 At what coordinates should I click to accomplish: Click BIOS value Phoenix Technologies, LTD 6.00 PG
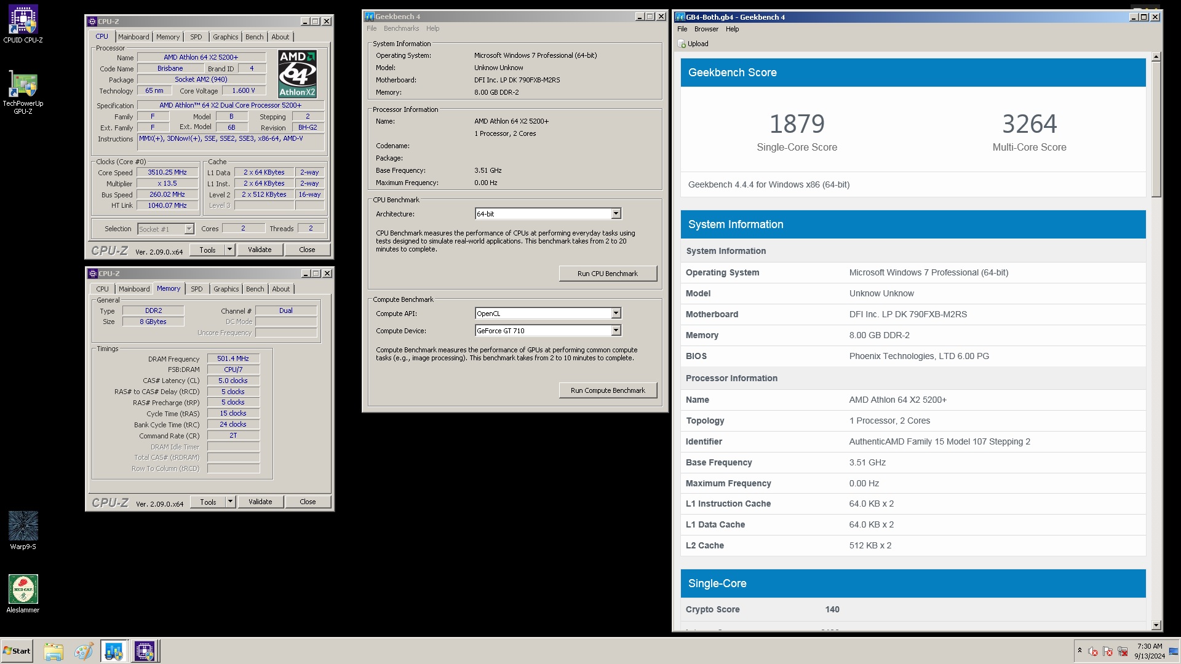(919, 356)
